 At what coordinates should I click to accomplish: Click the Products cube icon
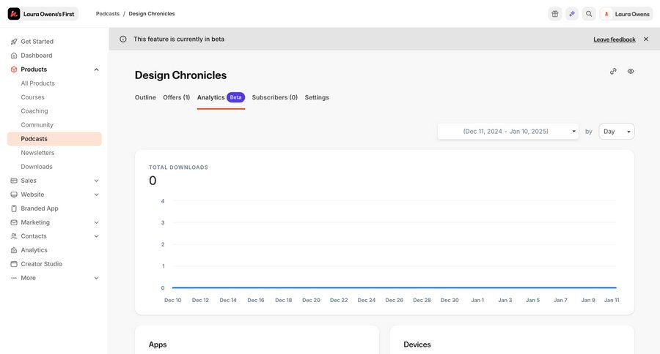point(14,69)
